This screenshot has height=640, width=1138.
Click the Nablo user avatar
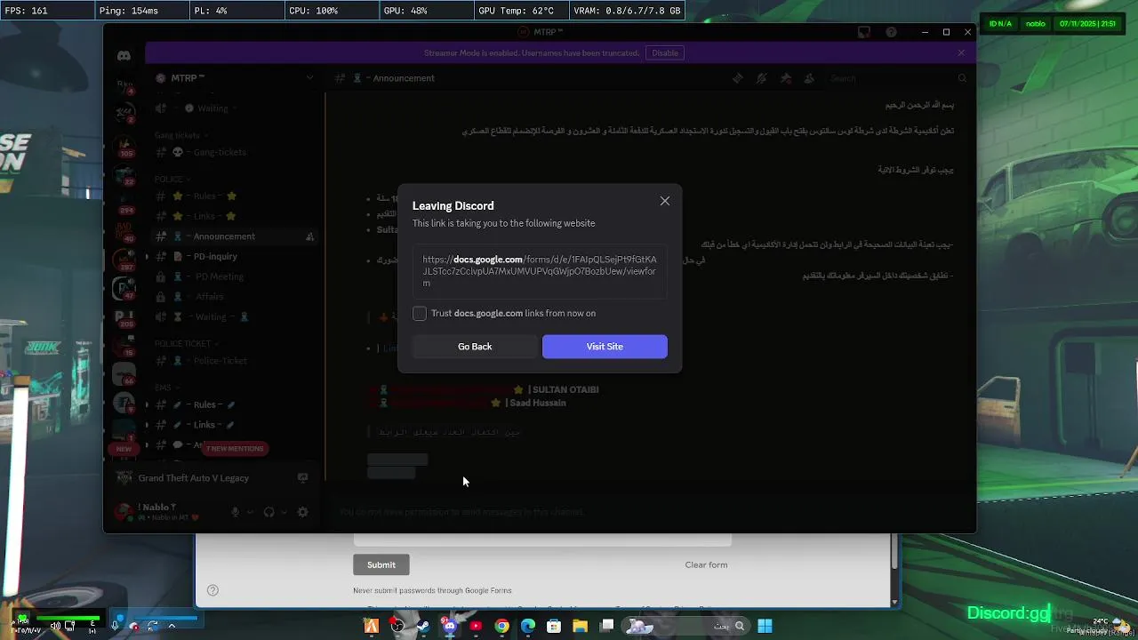coord(124,512)
